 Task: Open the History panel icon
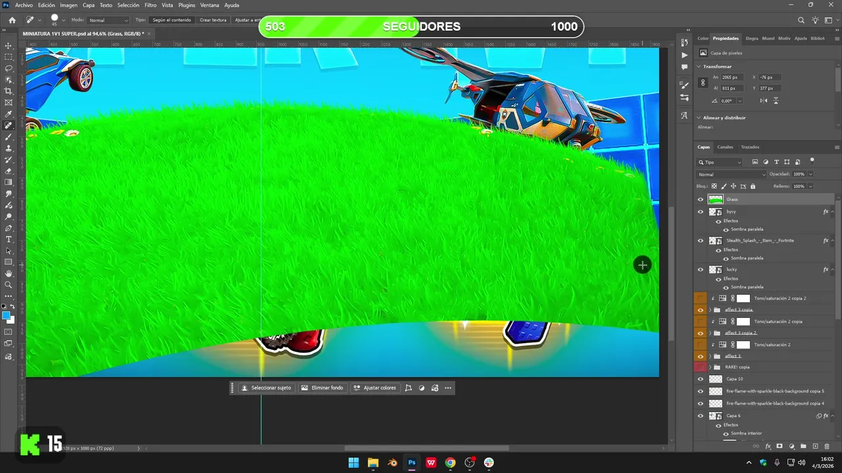point(685,42)
